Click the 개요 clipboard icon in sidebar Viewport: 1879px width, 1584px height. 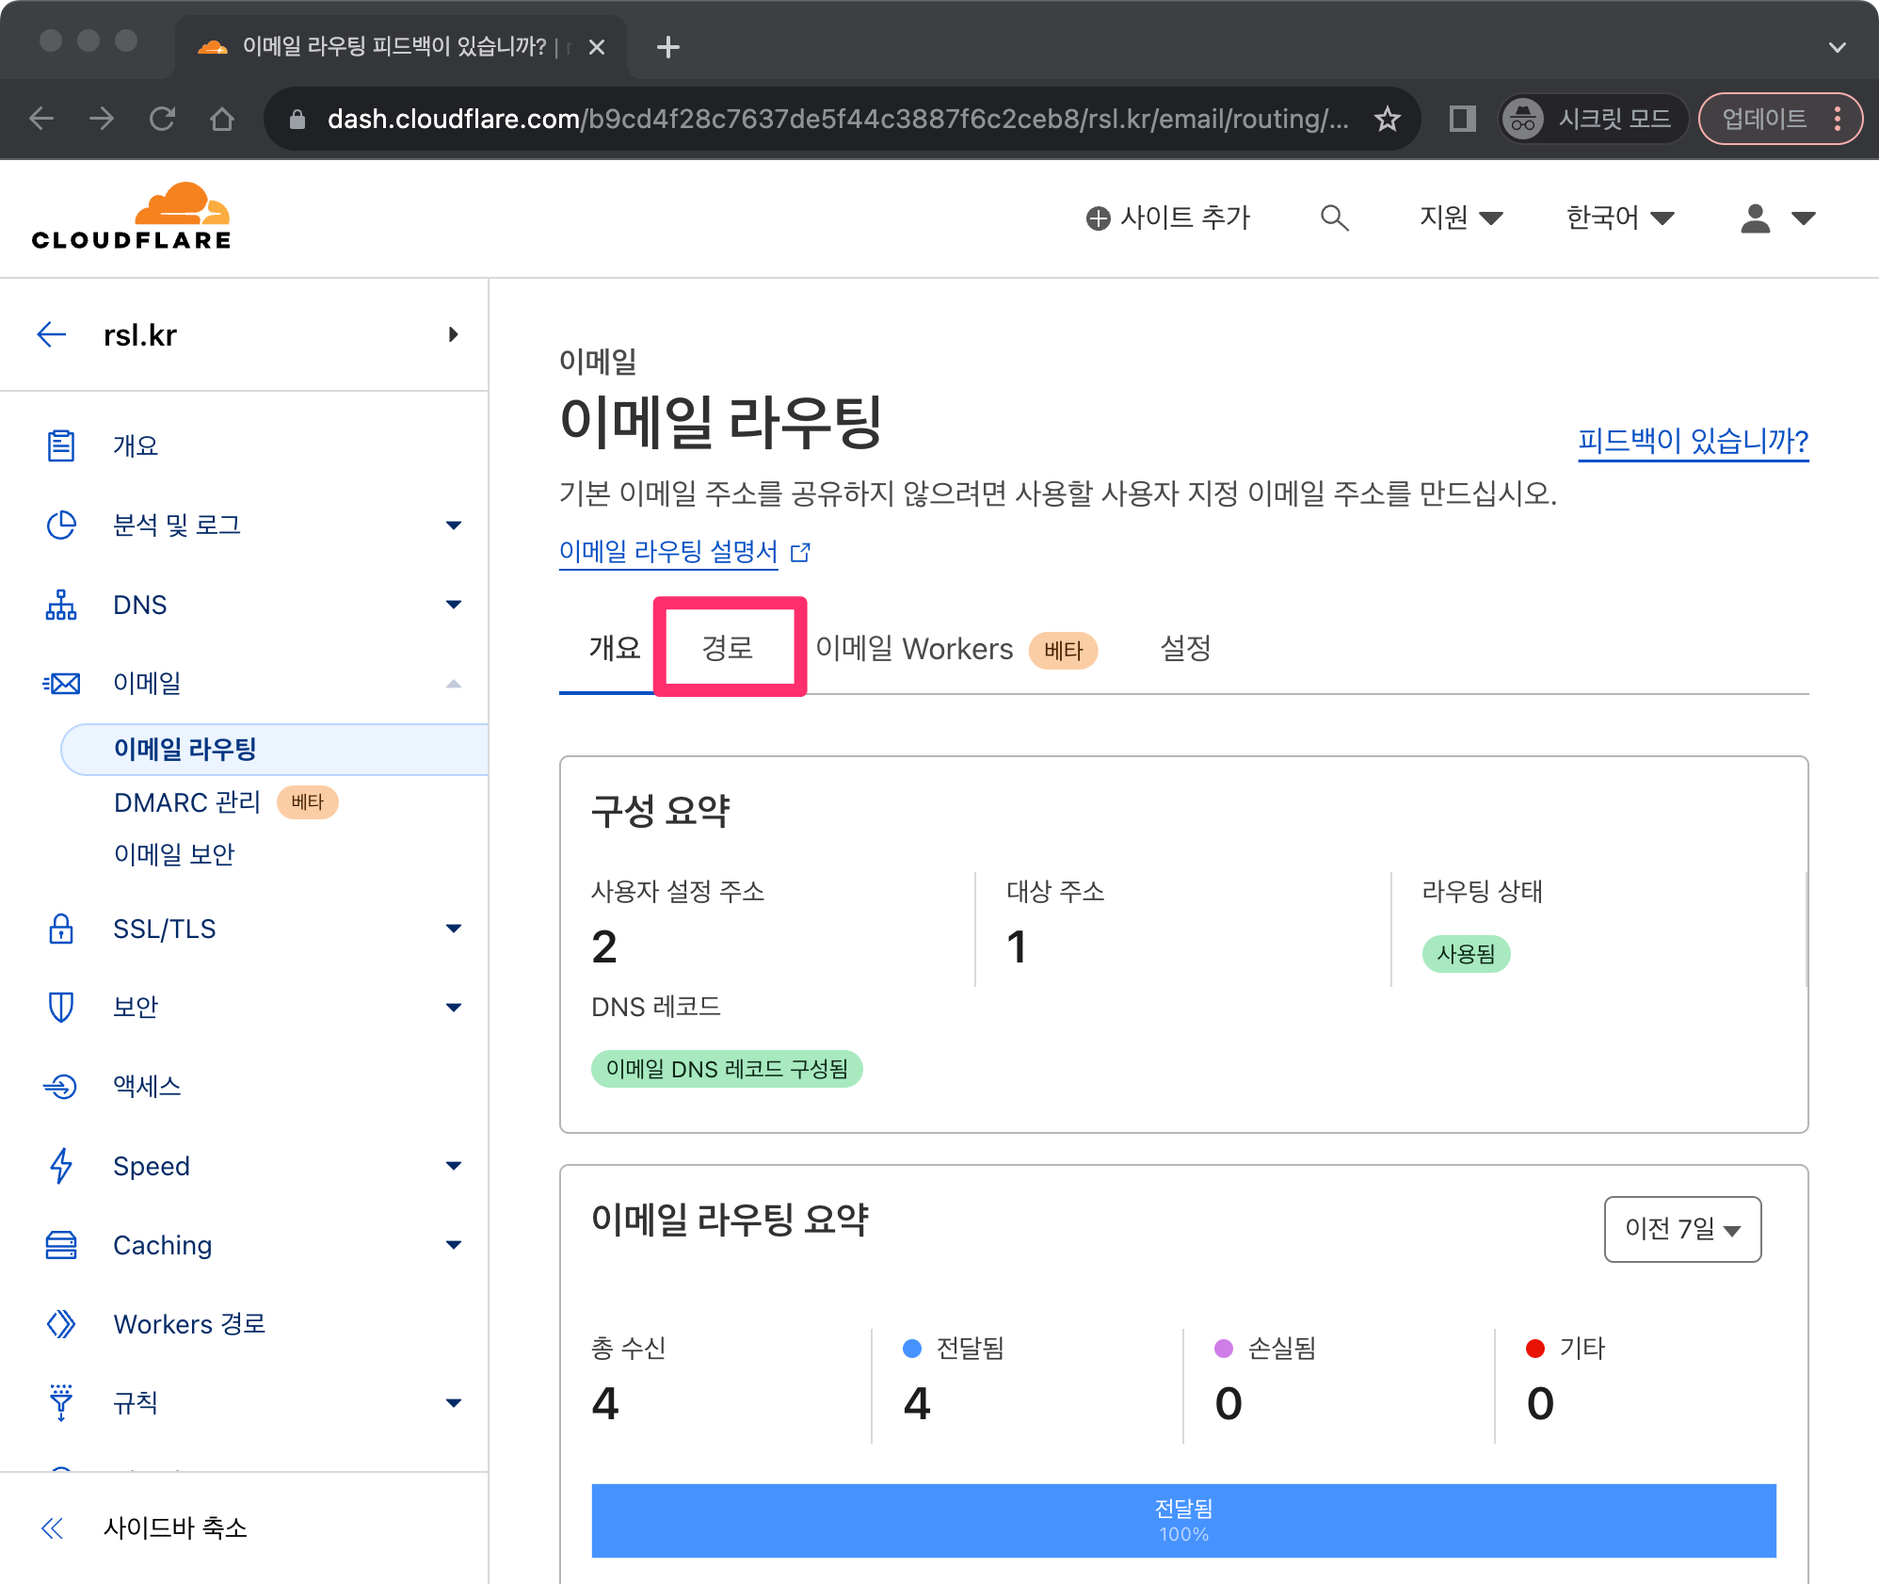(x=61, y=445)
